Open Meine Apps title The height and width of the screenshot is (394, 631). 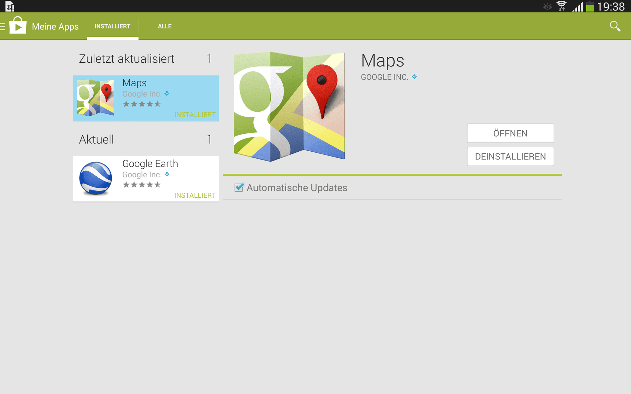coord(55,27)
